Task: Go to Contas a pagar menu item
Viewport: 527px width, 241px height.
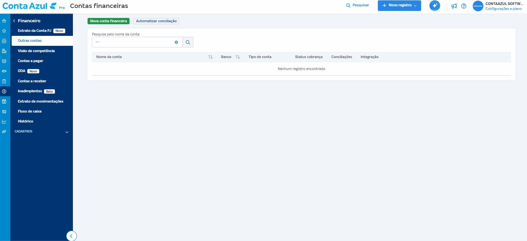Action: point(31,61)
